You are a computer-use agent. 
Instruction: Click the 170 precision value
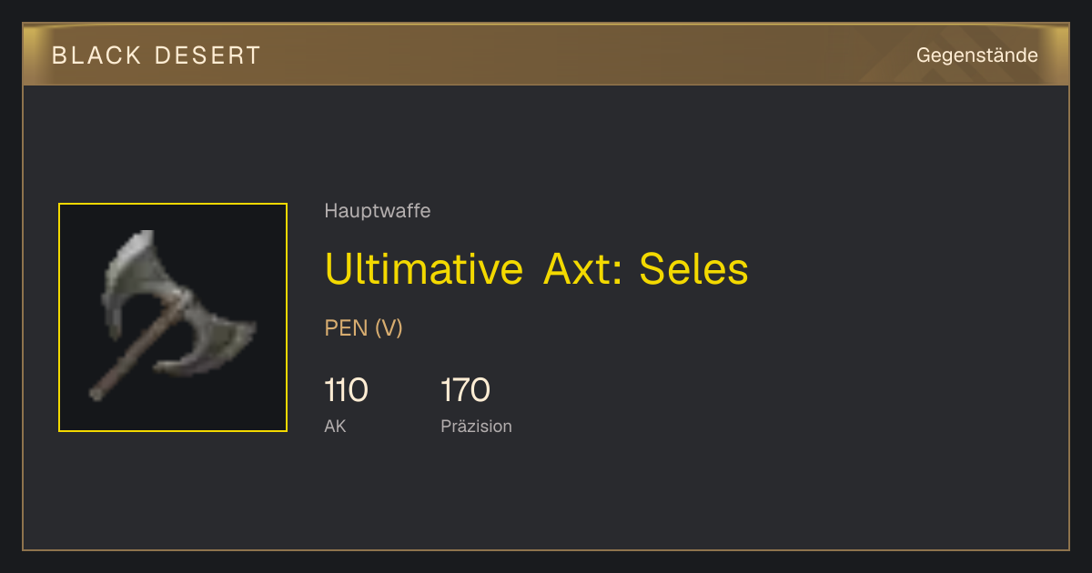coord(465,390)
